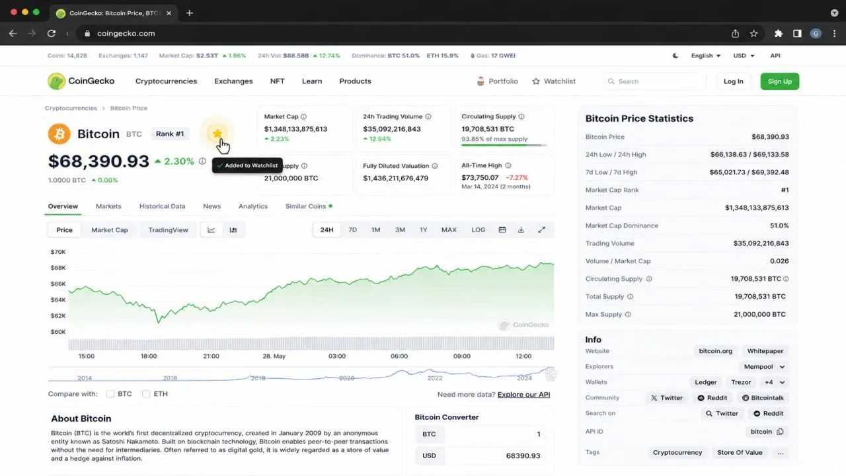Open the bitcoin.org website link
Screen dimensions: 846x476
pos(716,351)
